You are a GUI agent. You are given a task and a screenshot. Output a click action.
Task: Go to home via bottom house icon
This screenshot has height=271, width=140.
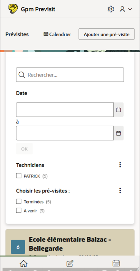pos(24,263)
